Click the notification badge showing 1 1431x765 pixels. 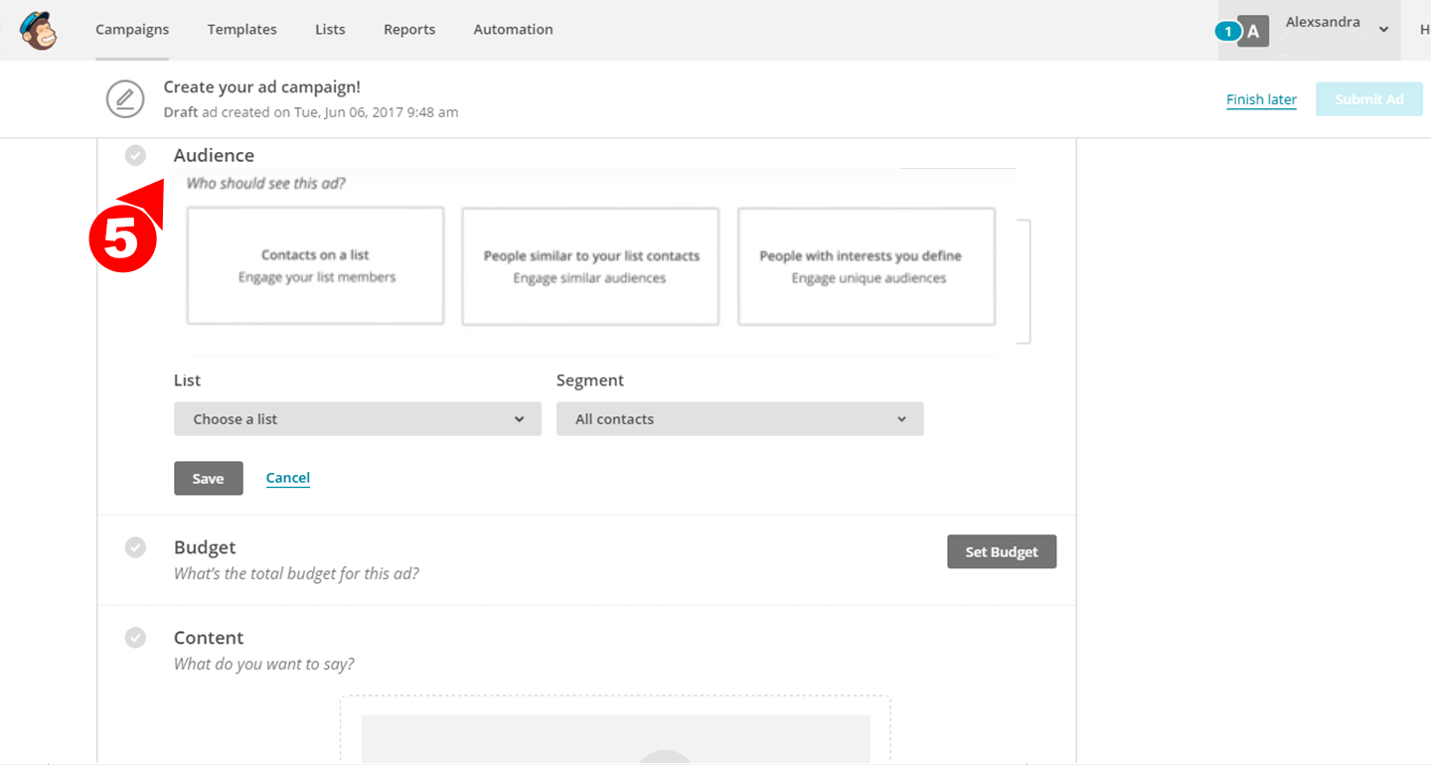coord(1227,32)
